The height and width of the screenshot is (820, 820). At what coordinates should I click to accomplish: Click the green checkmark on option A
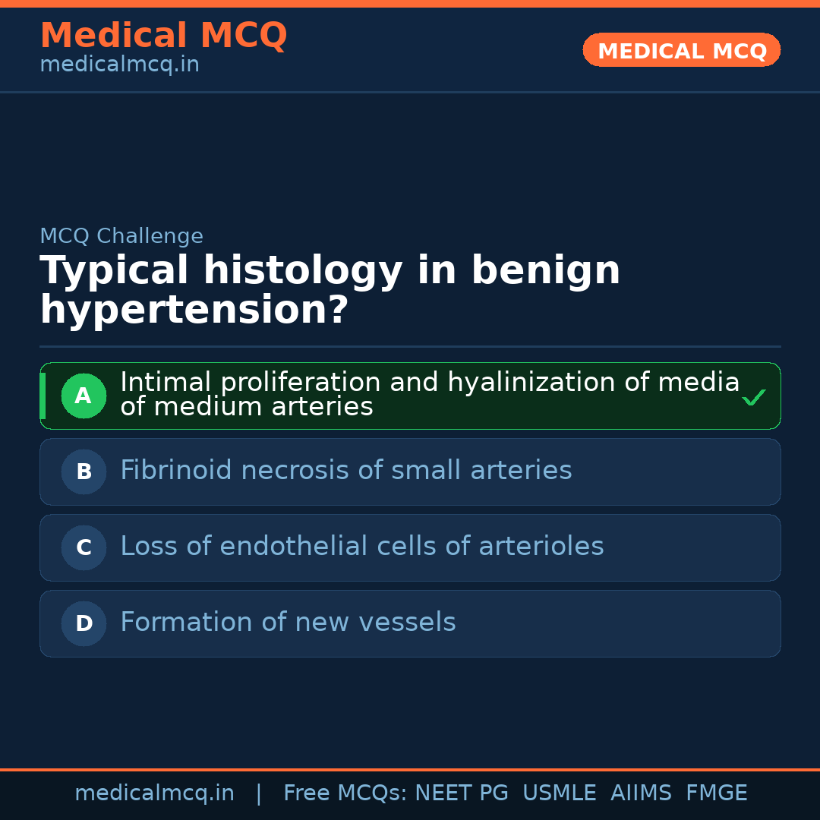(x=753, y=397)
